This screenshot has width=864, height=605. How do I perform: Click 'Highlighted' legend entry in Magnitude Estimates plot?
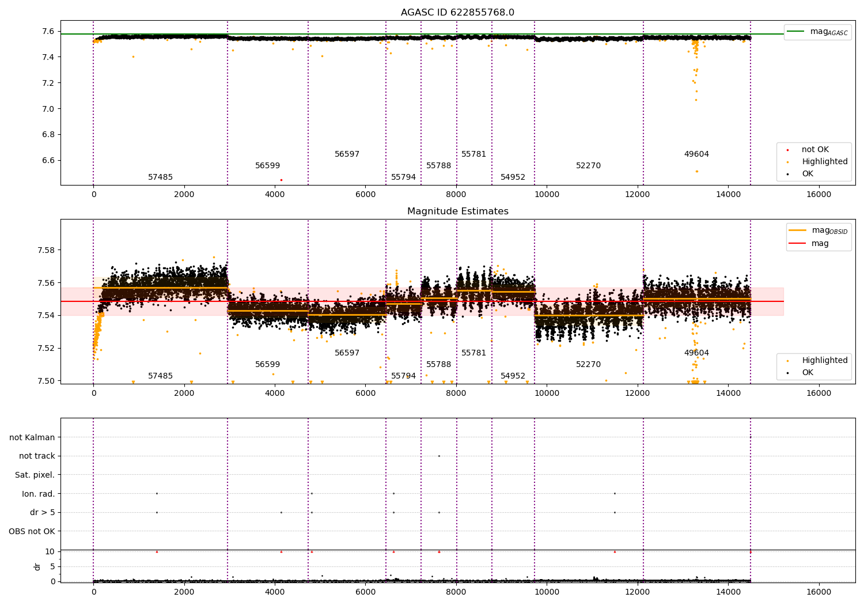coord(818,360)
